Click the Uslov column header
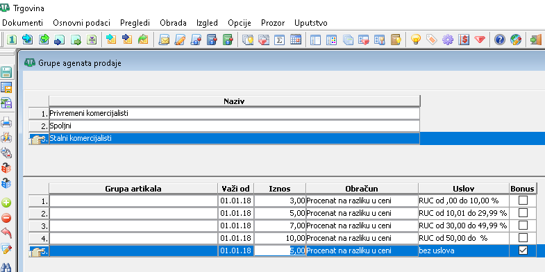Screen dimensions: 545x272 [464, 189]
